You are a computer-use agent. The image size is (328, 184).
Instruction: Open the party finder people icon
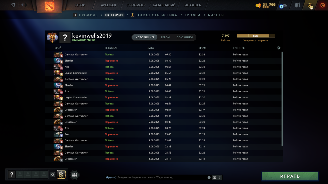75,175
